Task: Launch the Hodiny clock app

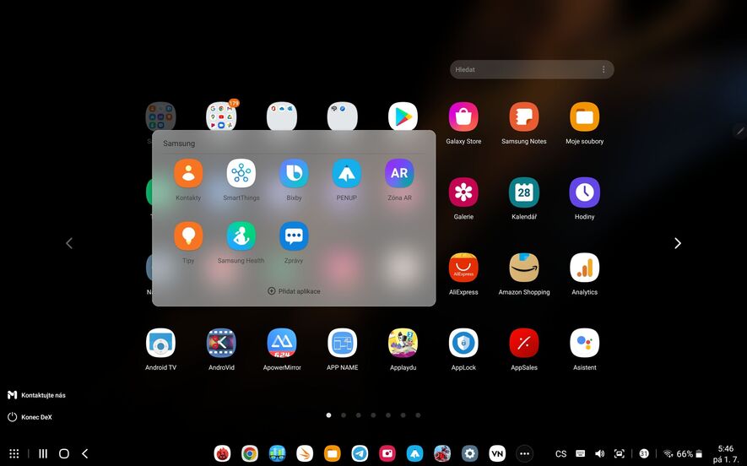Action: (x=585, y=192)
